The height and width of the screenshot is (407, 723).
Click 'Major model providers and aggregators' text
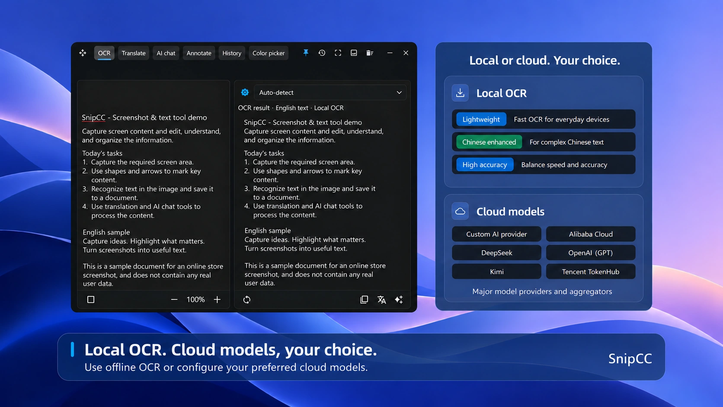(542, 292)
